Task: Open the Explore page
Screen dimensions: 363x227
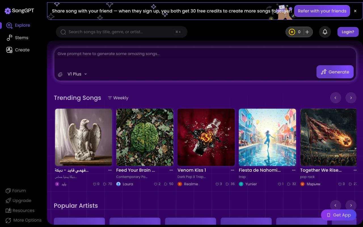Action: click(19, 25)
